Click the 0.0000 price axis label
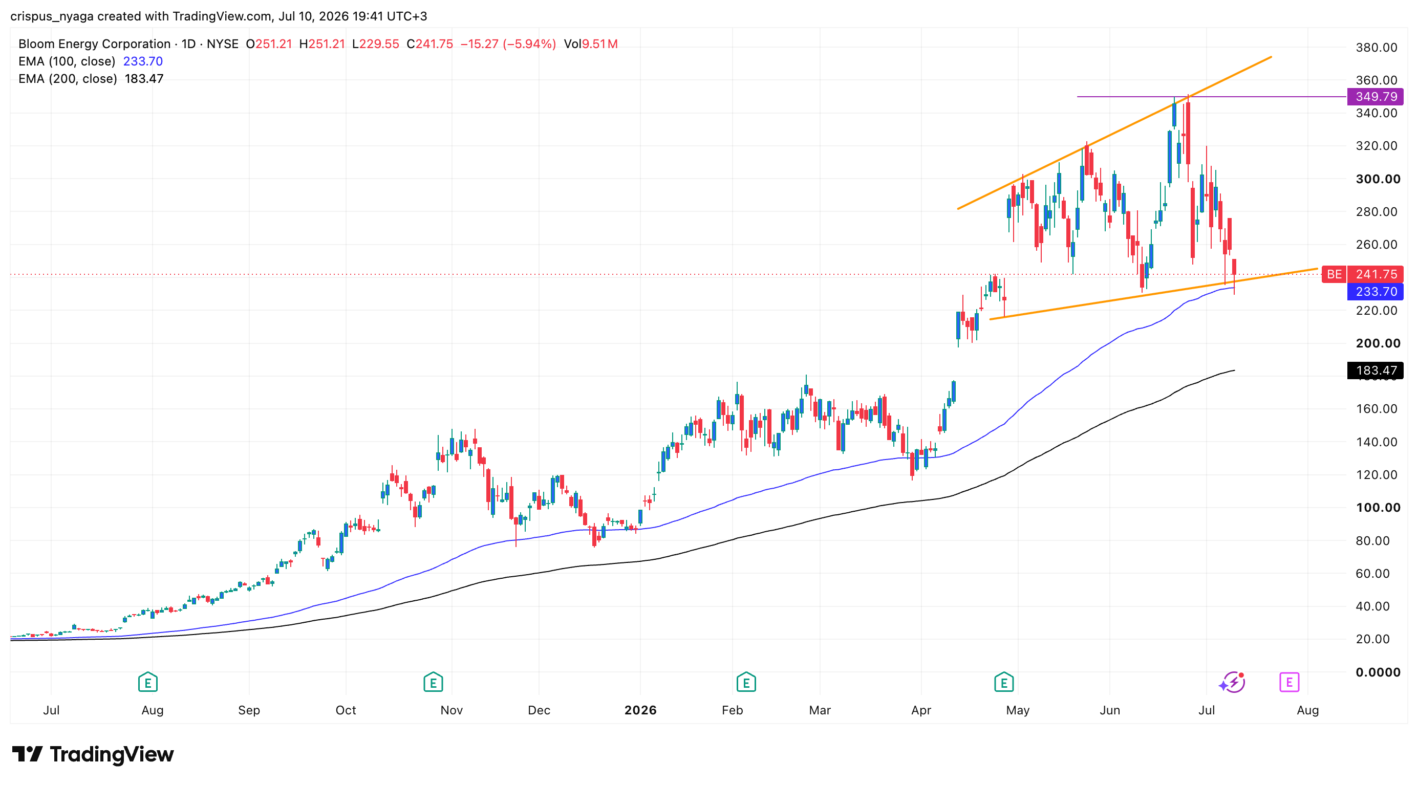The width and height of the screenshot is (1418, 785). tap(1377, 672)
